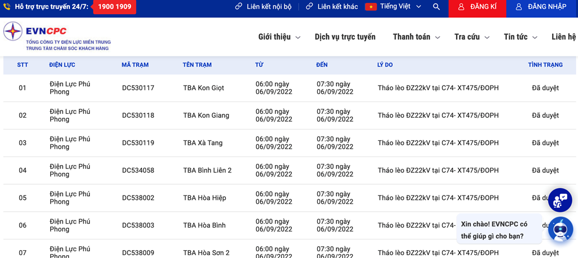Call hotline 1900 1909 button
Viewport: 578px width, 258px height.
coord(114,7)
